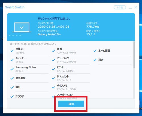Select the 画像 category label

coord(60,49)
